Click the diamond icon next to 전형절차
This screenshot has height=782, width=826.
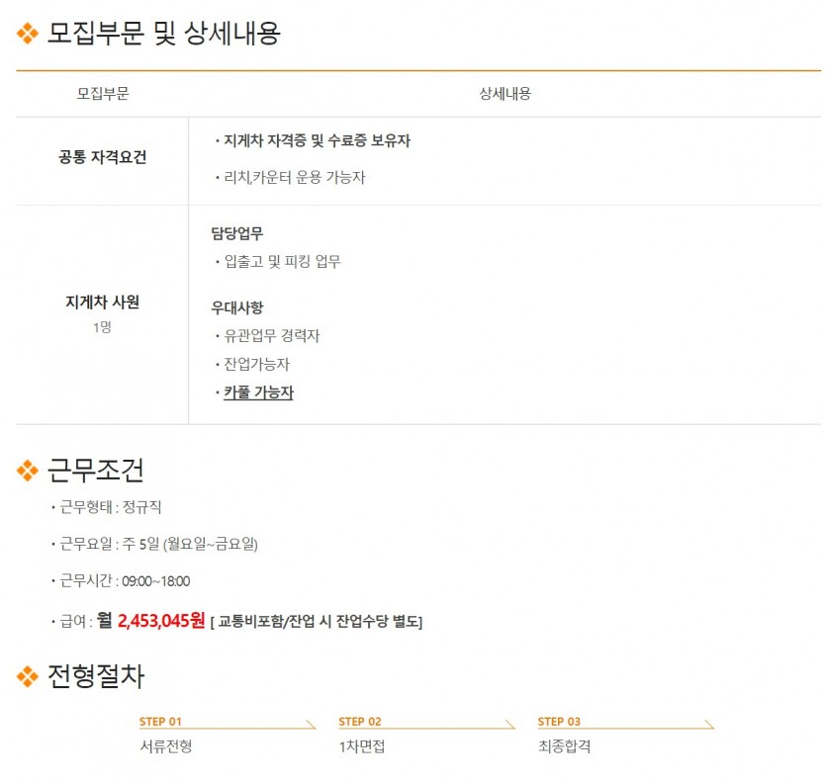28,676
